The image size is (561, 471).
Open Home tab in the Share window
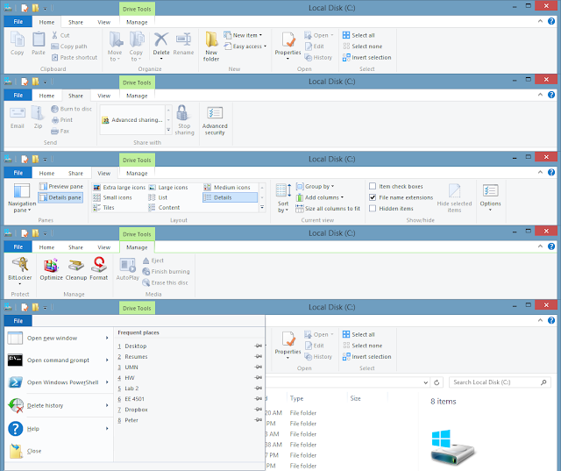pos(46,96)
